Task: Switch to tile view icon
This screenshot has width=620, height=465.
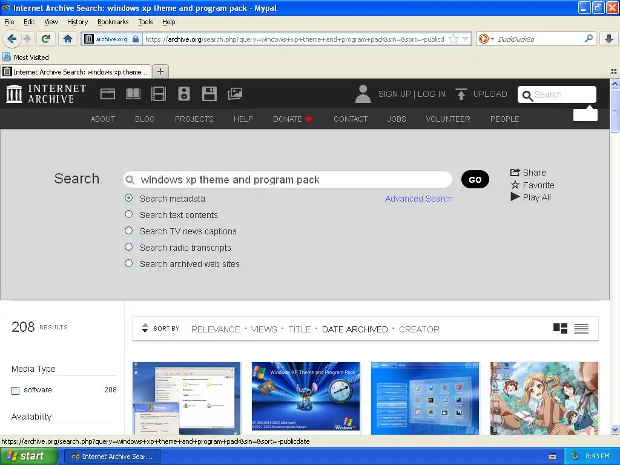Action: [x=560, y=329]
